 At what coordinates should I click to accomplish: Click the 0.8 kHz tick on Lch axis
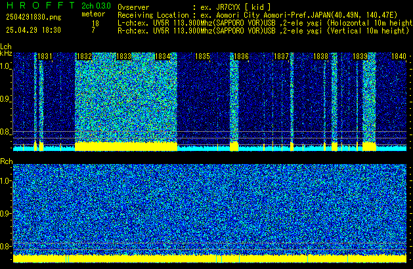[5, 132]
